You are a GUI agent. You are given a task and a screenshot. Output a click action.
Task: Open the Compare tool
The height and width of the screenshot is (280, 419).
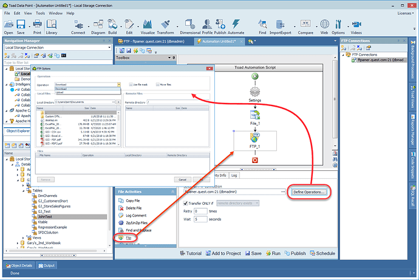coord(305,27)
